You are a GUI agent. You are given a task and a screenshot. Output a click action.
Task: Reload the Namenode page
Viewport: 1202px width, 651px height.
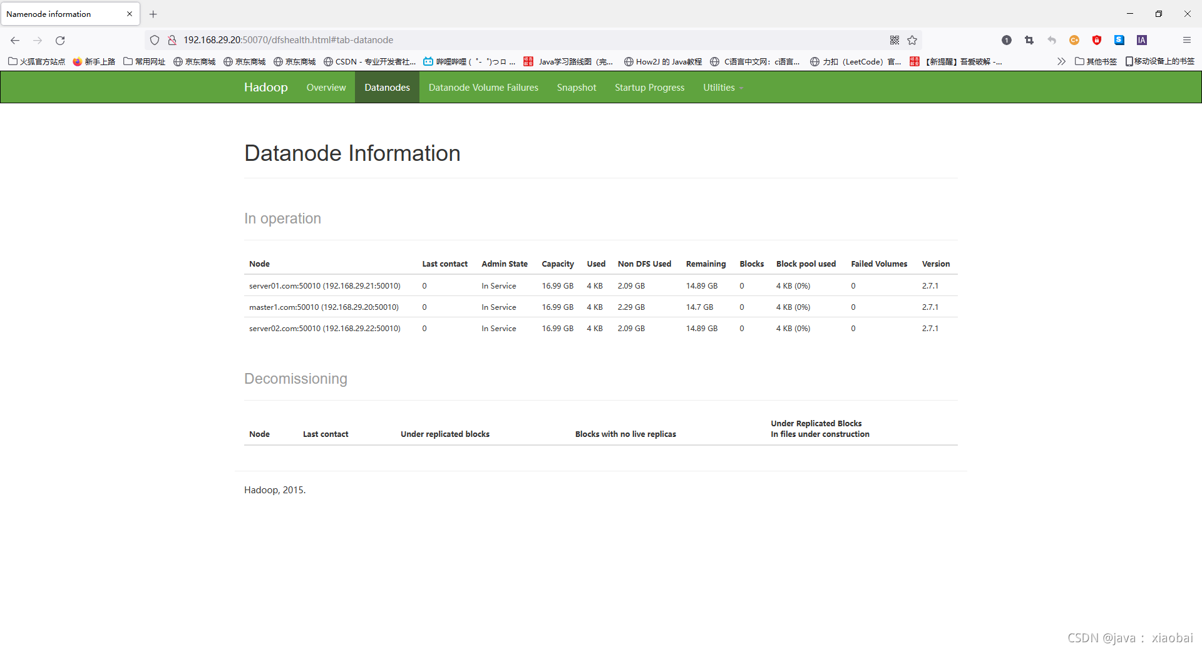click(60, 40)
